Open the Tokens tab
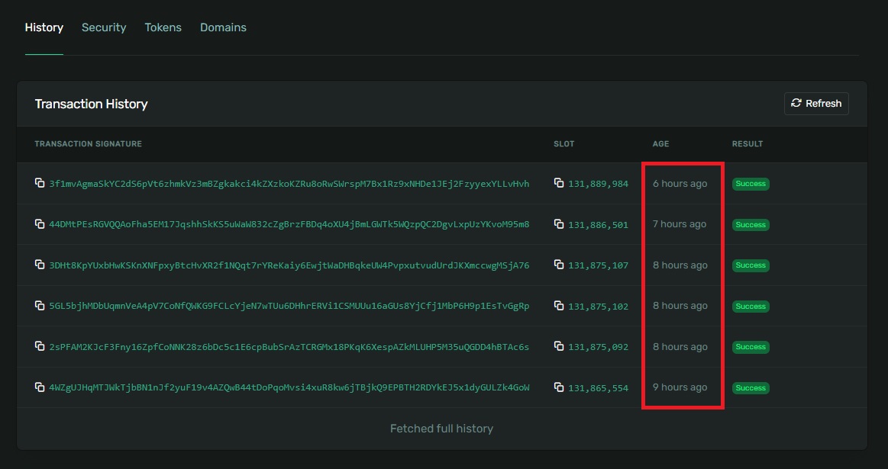Viewport: 888px width, 469px height. [x=163, y=27]
